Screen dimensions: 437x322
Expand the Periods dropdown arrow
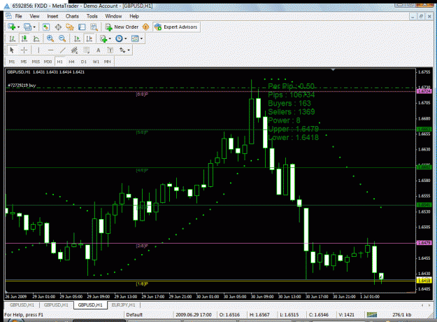click(125, 38)
